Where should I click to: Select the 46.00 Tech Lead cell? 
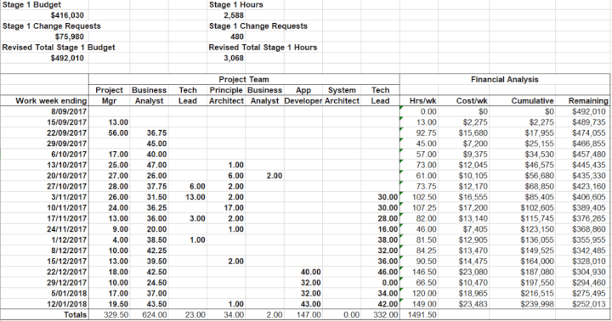pos(388,273)
